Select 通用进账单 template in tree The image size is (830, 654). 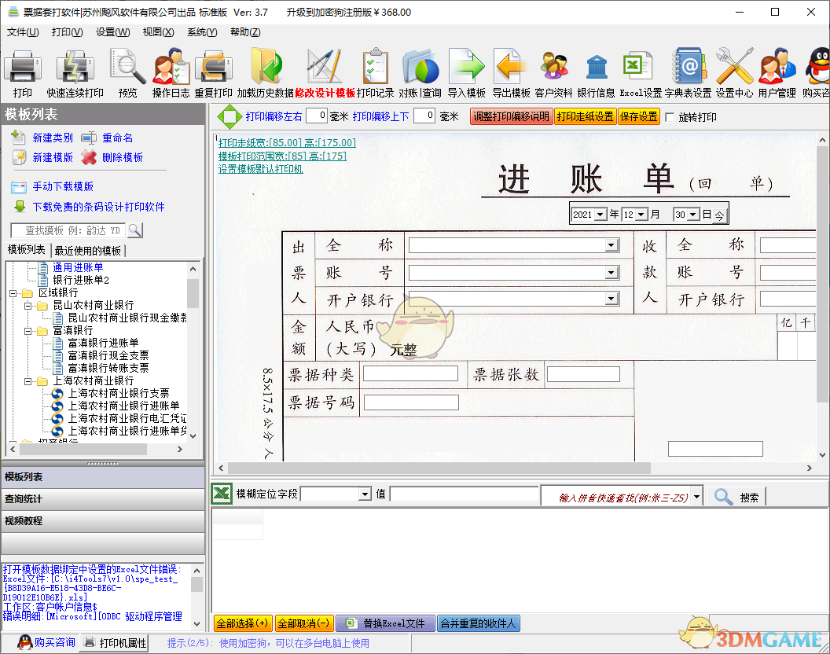coord(78,267)
